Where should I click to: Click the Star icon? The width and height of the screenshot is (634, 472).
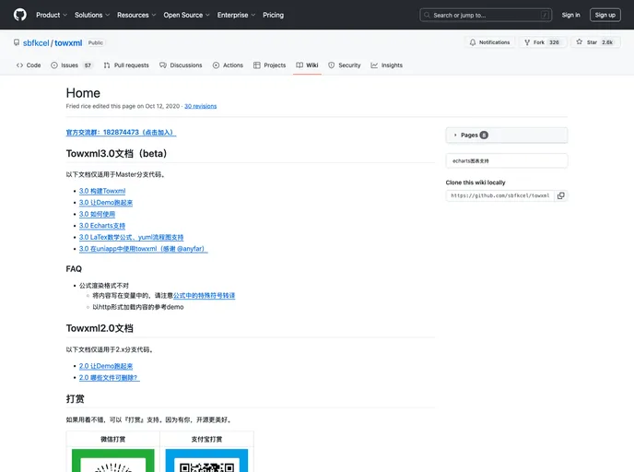coord(580,41)
